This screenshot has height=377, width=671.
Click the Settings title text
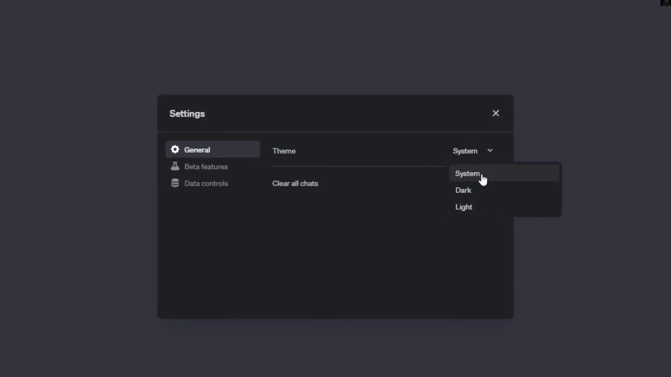[x=187, y=114]
